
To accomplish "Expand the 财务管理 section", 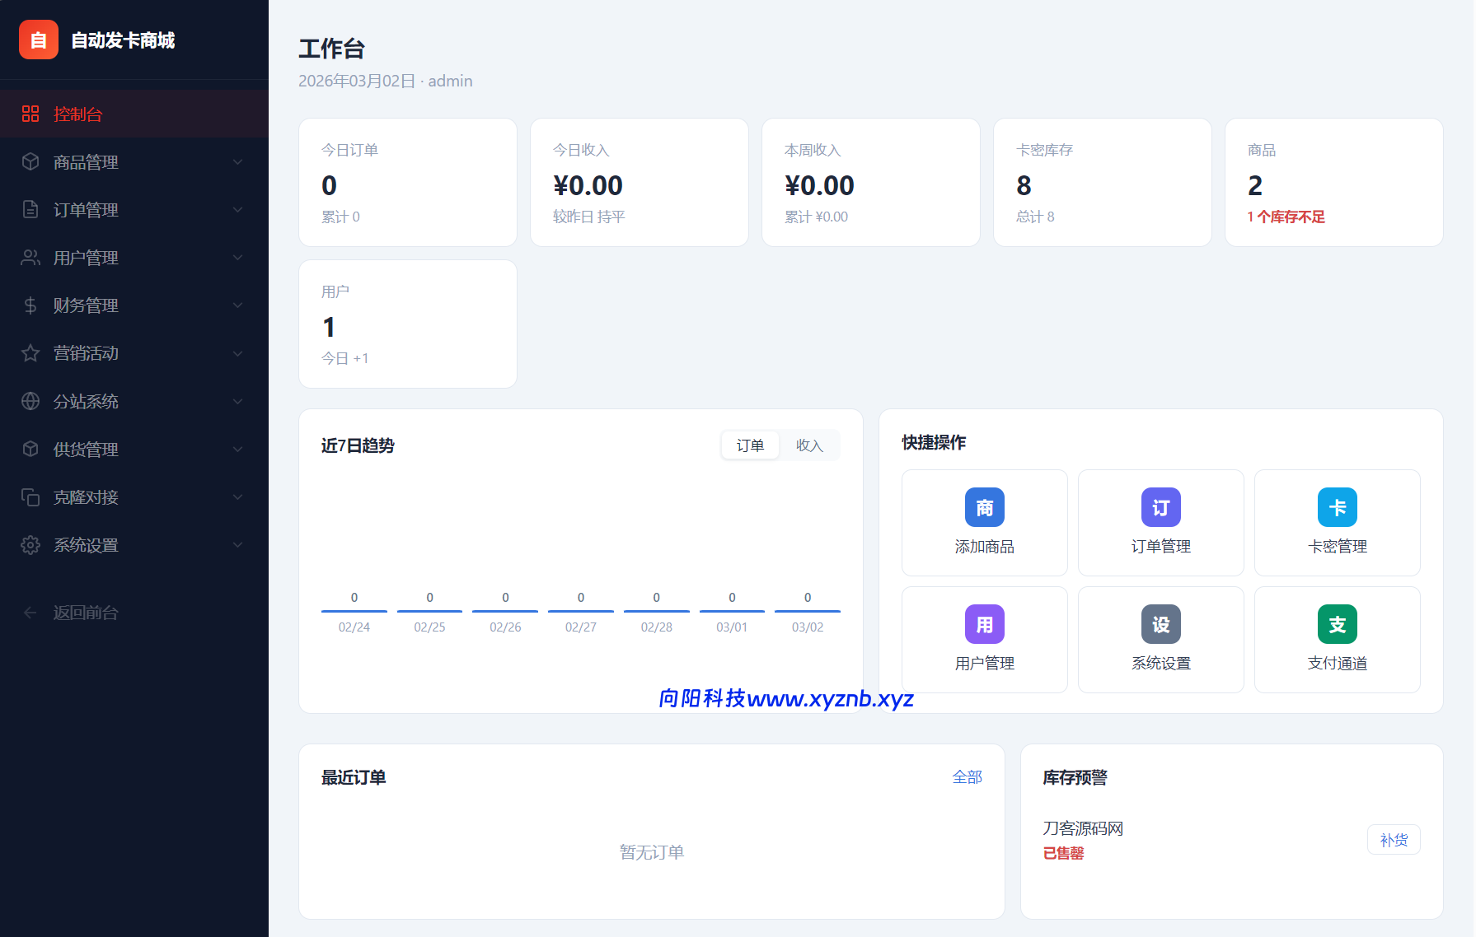I will (x=86, y=305).
